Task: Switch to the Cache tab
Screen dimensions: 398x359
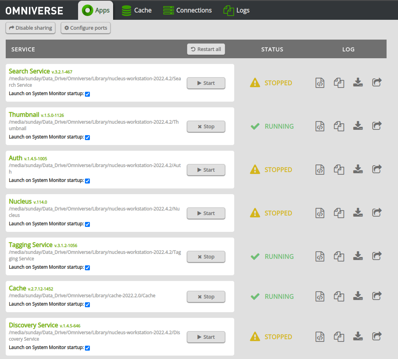Action: (137, 10)
